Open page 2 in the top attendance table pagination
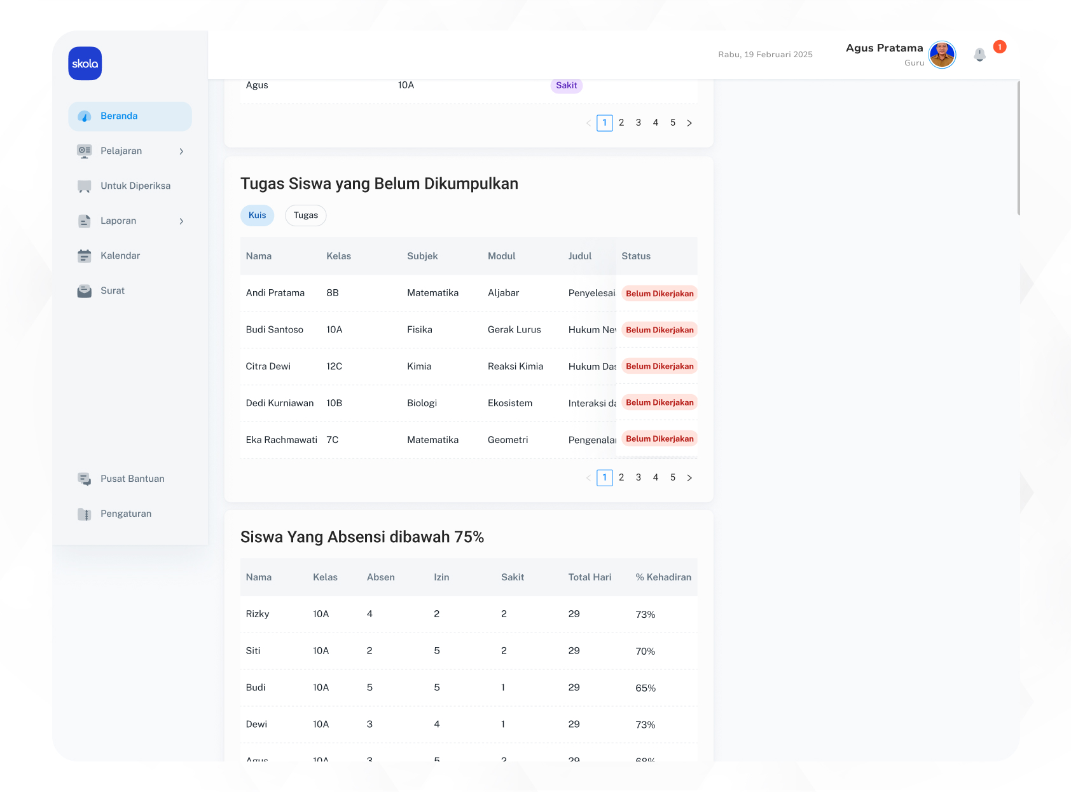Viewport: 1071px width, 792px height. [621, 123]
